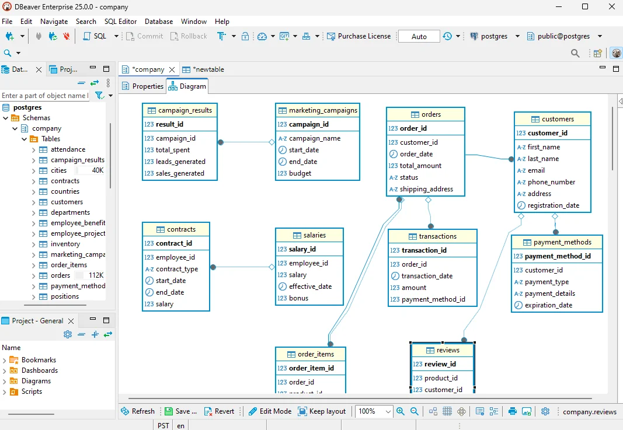Click the open perspective icon
623x430 pixels.
pyautogui.click(x=597, y=53)
